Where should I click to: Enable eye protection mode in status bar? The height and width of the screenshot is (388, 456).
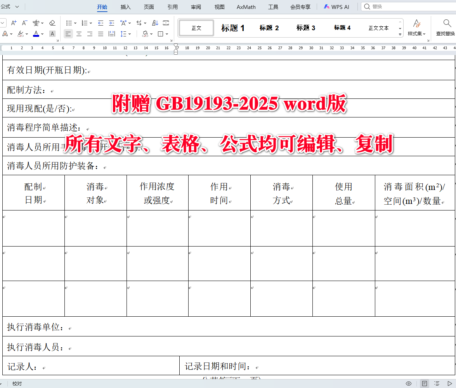click(408, 383)
